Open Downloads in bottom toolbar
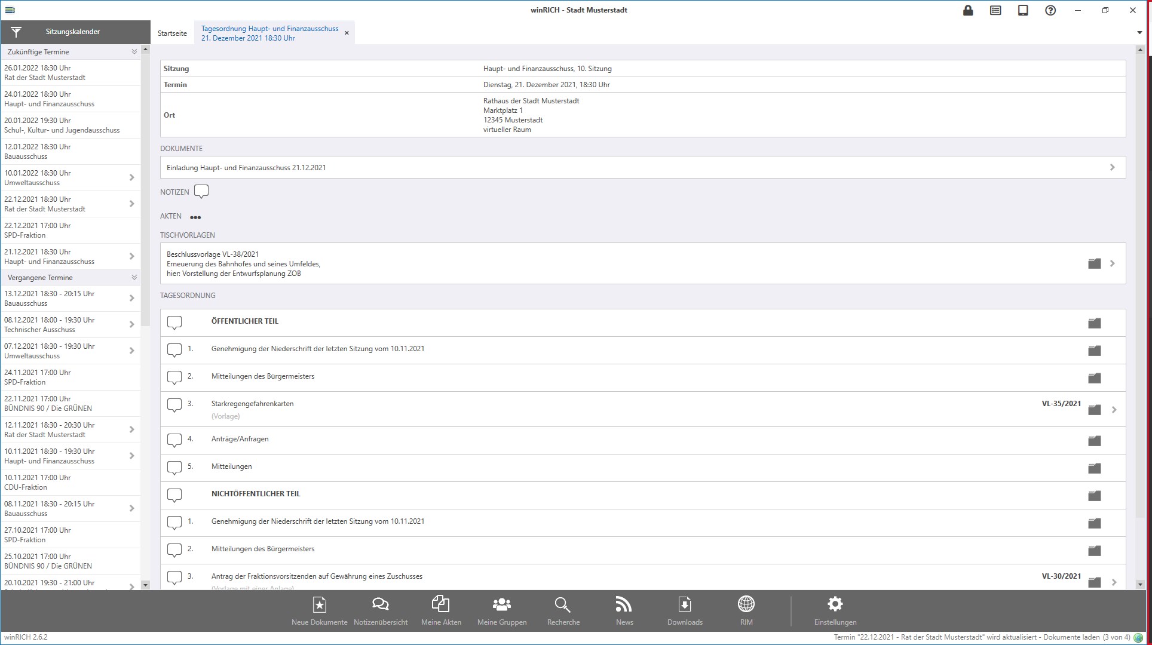 click(685, 611)
